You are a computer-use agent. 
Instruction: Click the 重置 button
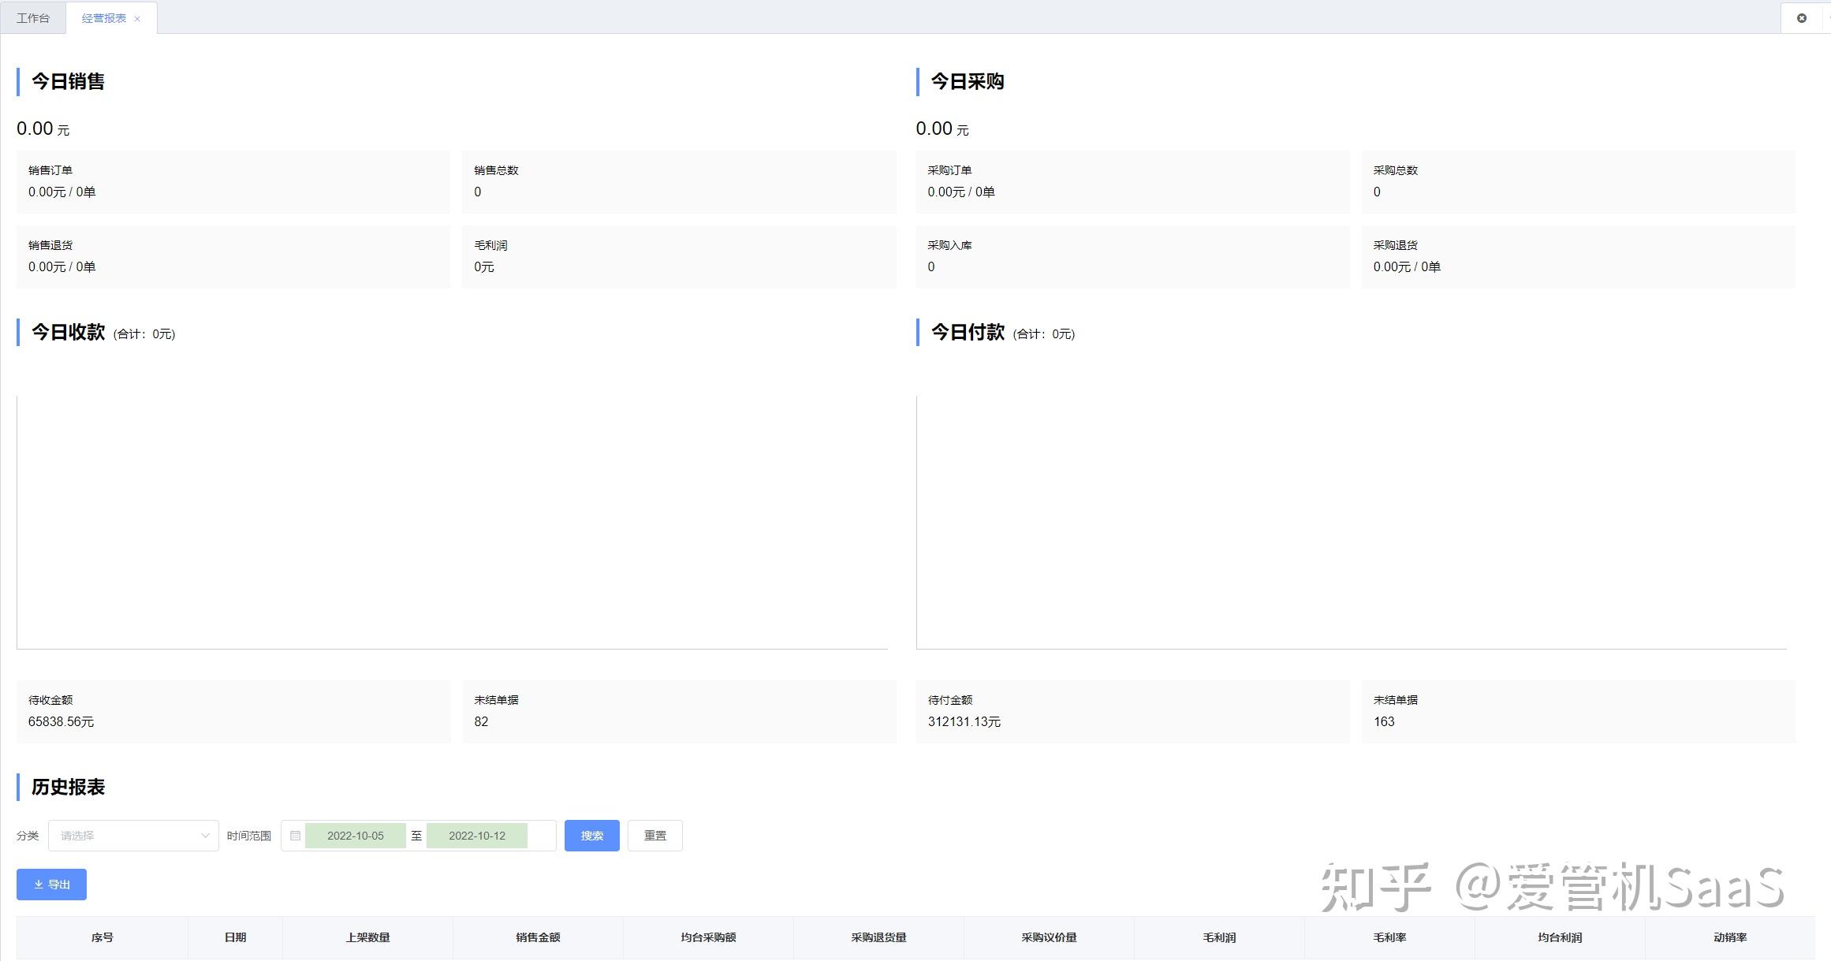click(x=654, y=836)
